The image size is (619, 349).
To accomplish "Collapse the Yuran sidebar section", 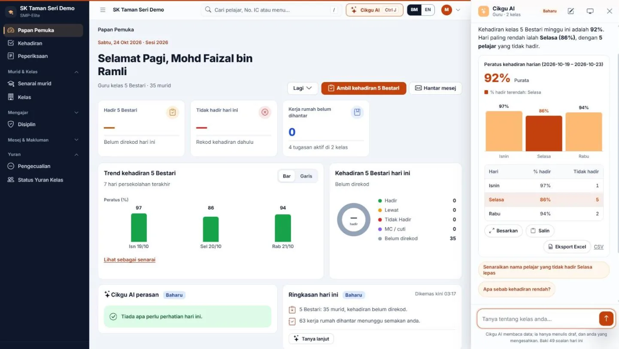I will coord(43,154).
